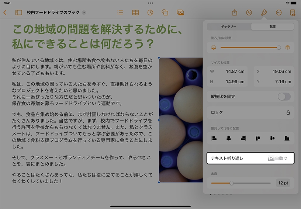Viewport: 301px width, 209px height.
Task: Open the テキスト折り返し dropdown
Action: pyautogui.click(x=277, y=158)
